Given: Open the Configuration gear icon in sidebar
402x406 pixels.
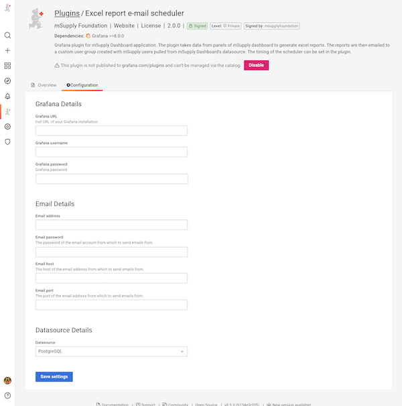Looking at the screenshot, I should (7, 126).
